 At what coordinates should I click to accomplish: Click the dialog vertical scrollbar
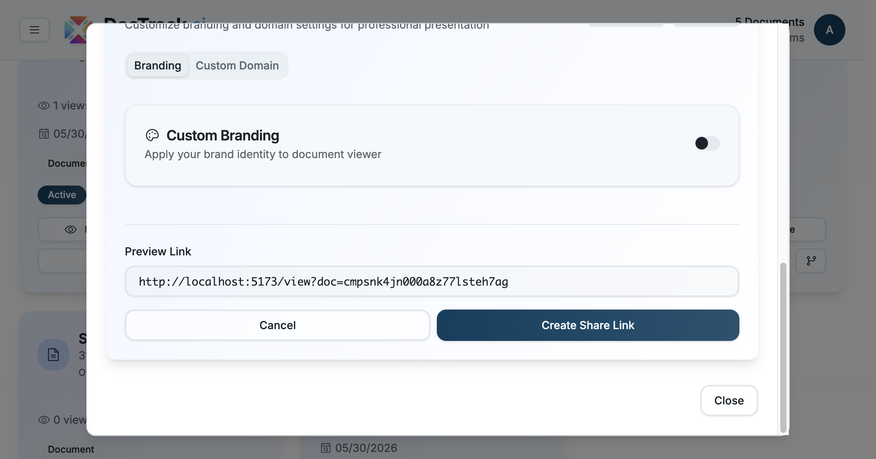pyautogui.click(x=783, y=348)
